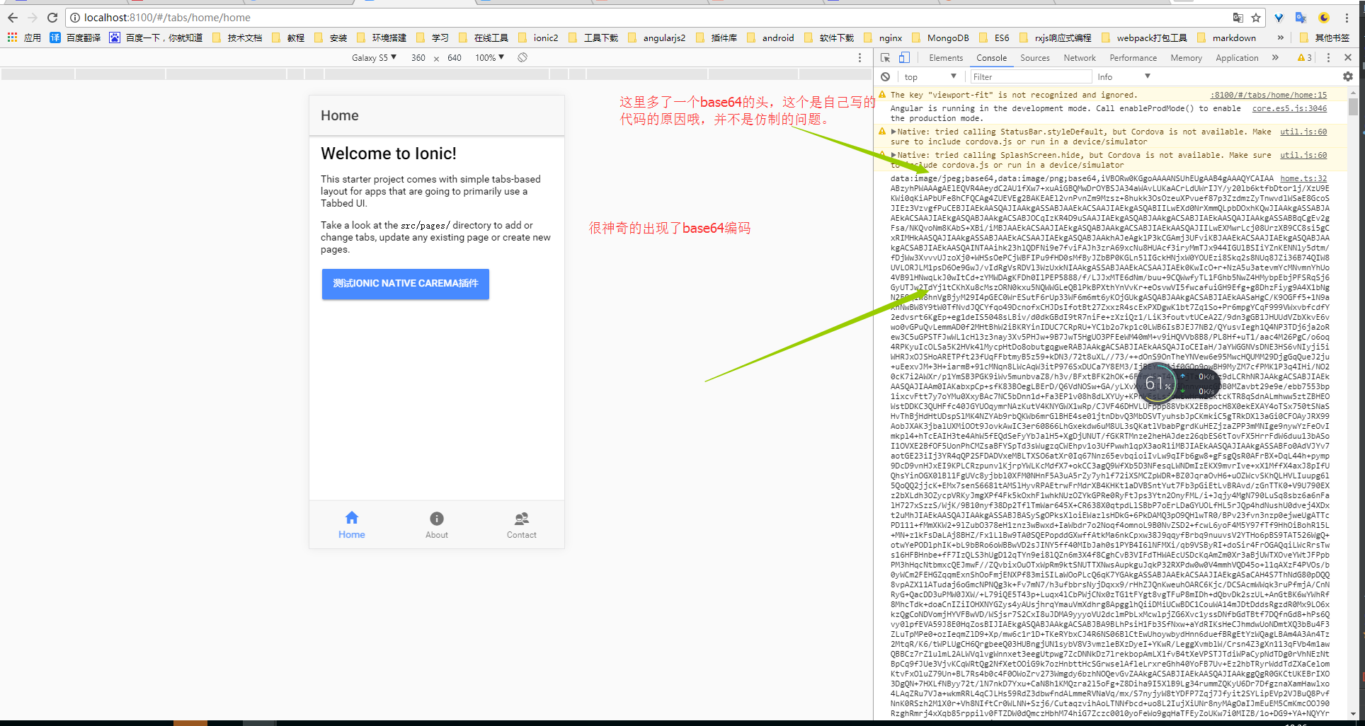Screen dimensions: 1365x726
Task: Show more DevTools tabs
Action: pos(1275,57)
